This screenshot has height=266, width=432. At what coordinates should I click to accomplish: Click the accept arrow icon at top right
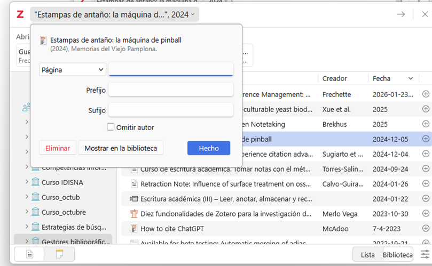[x=400, y=14]
